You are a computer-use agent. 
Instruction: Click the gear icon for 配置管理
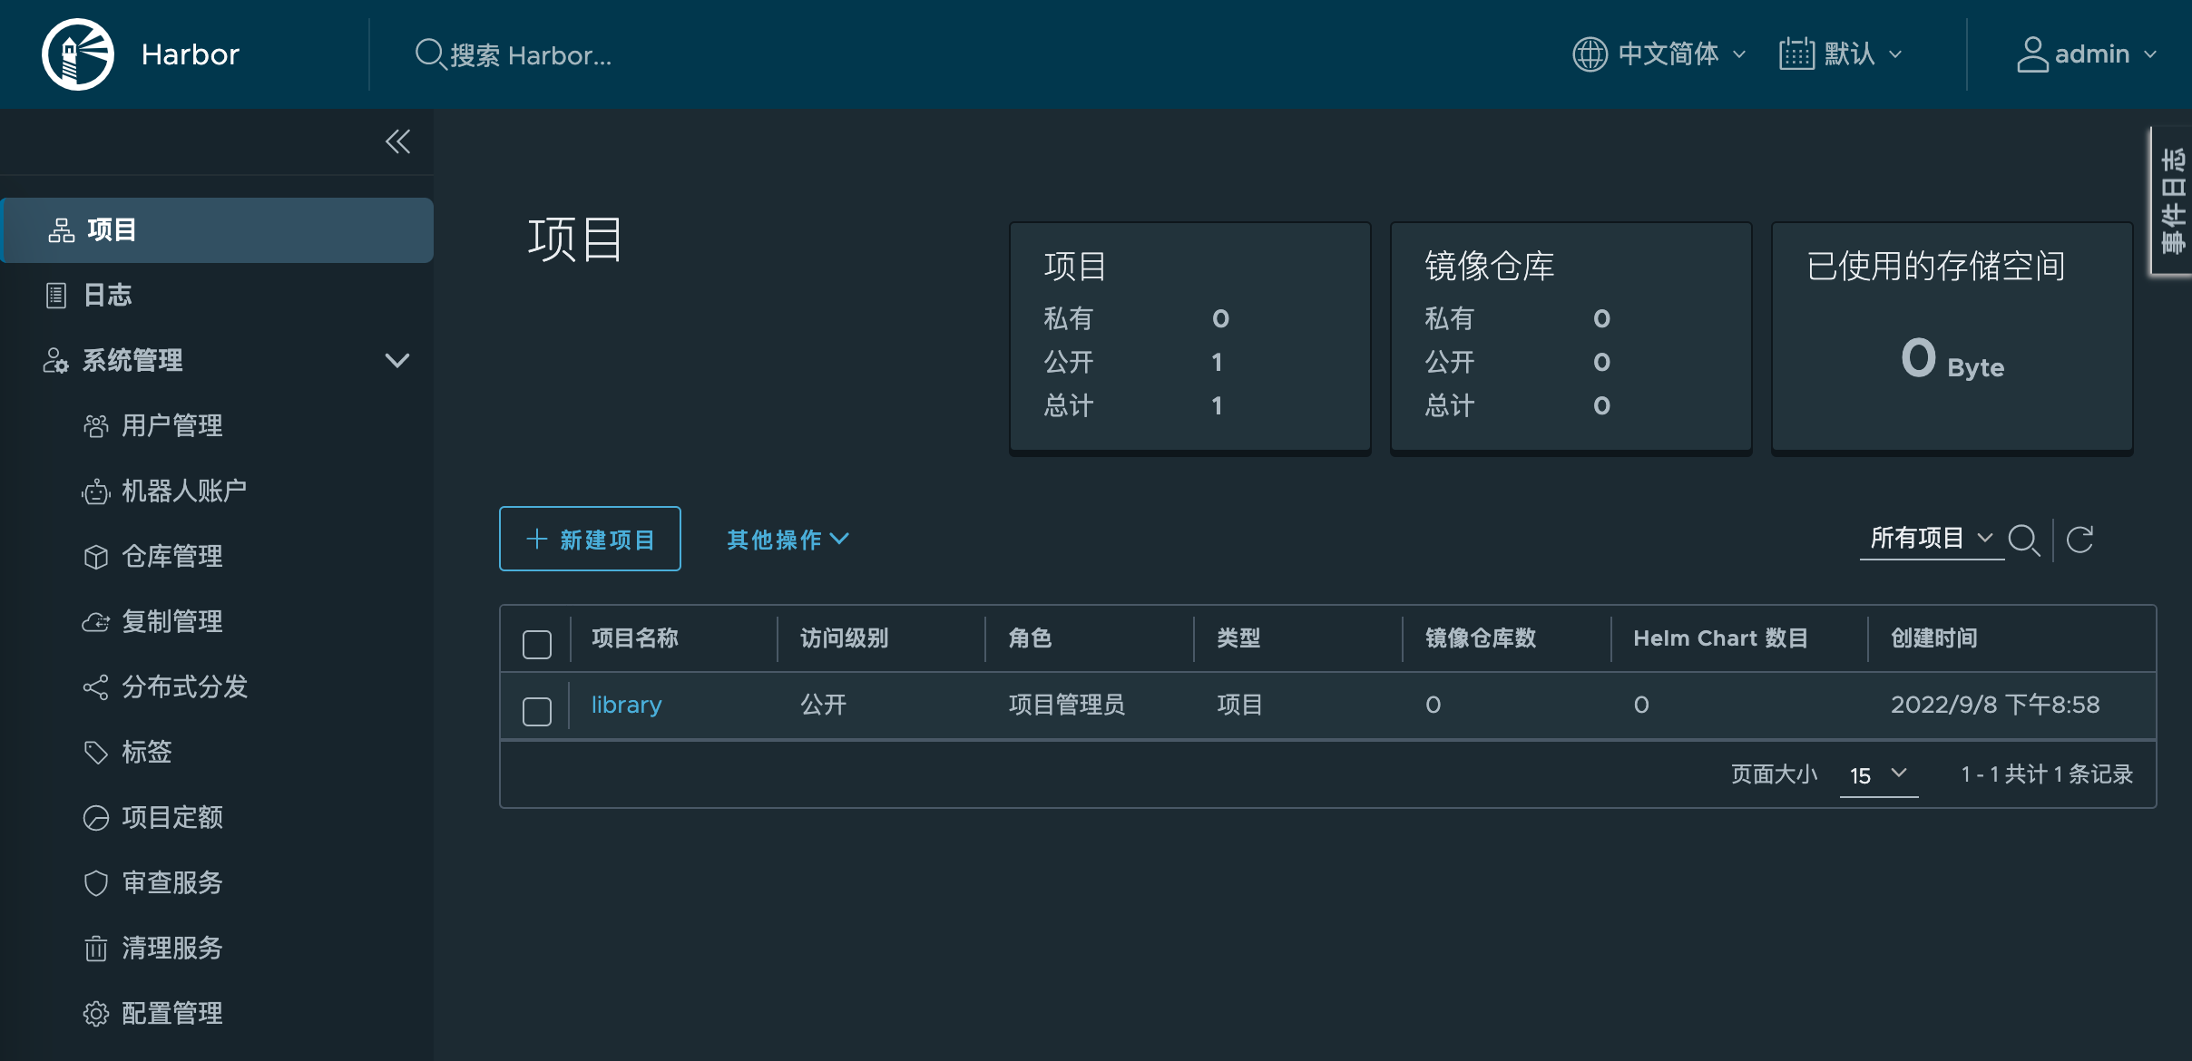(95, 1014)
